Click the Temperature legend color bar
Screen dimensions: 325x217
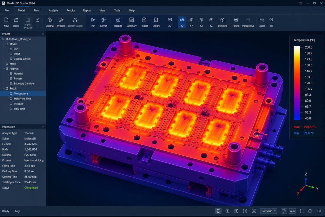[x=297, y=83]
